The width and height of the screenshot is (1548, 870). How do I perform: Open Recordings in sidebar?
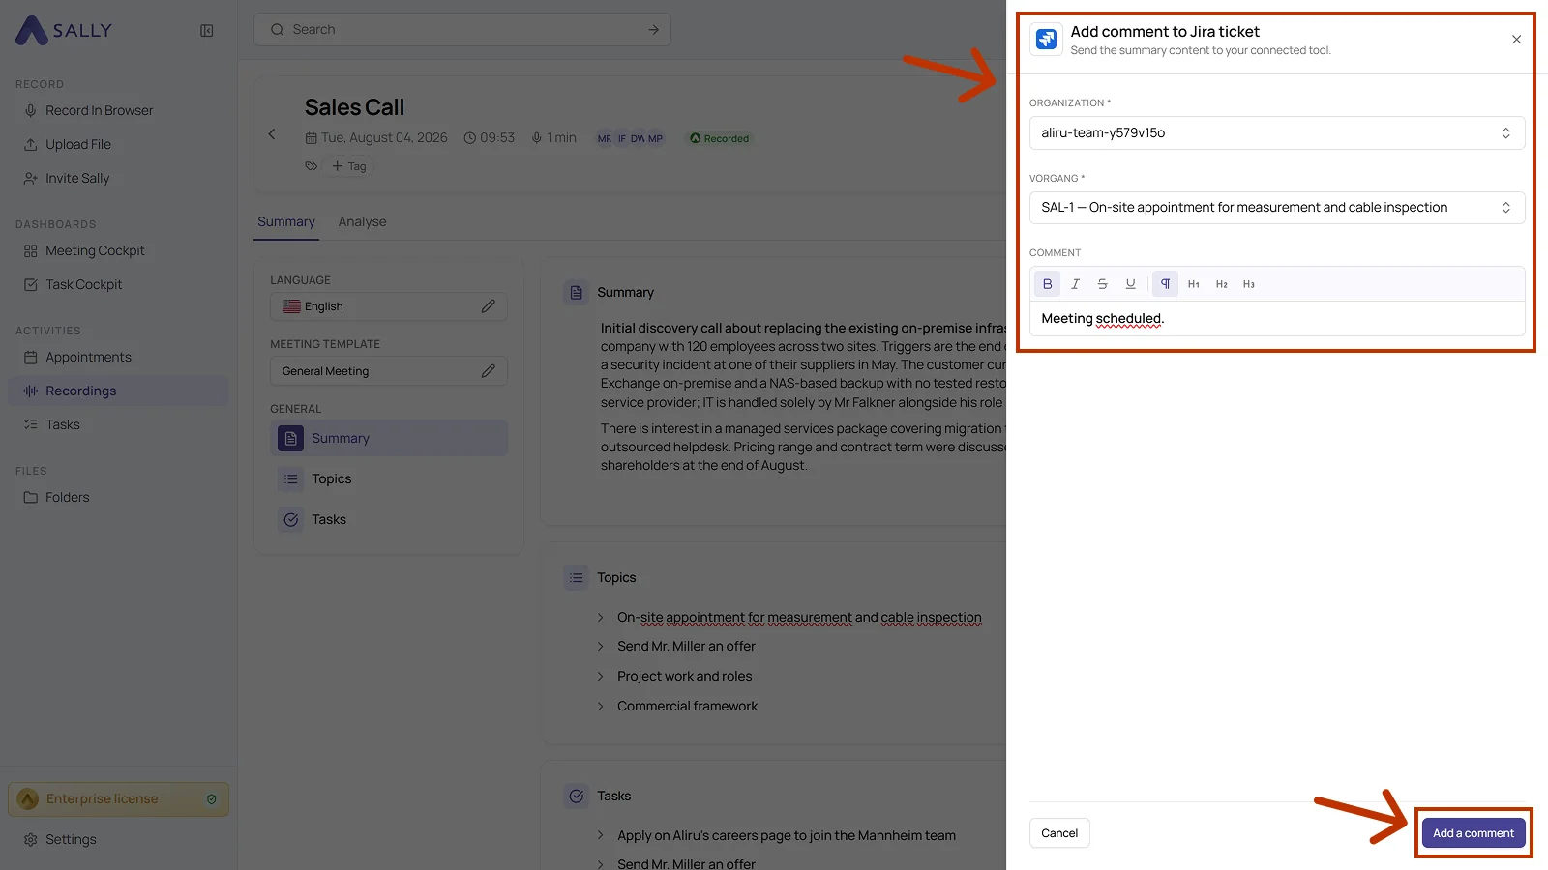(x=118, y=391)
